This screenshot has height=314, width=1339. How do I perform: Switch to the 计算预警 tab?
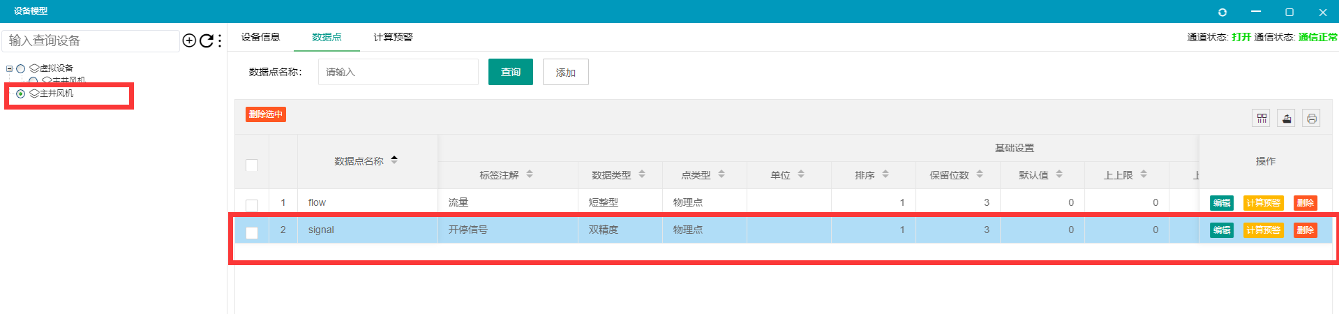(393, 37)
